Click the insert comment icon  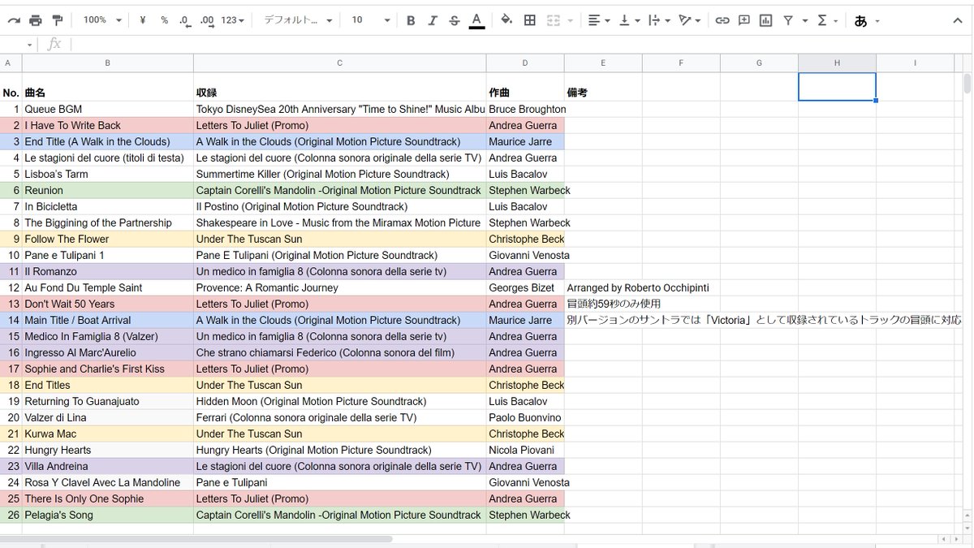click(x=743, y=20)
